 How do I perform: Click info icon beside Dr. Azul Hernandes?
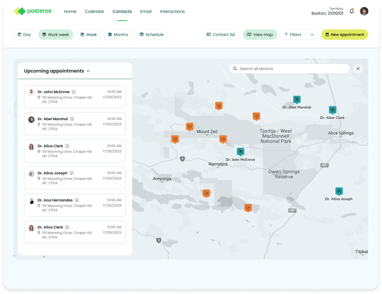(x=77, y=200)
